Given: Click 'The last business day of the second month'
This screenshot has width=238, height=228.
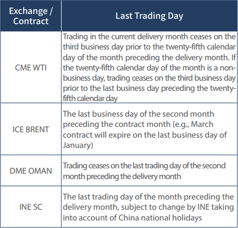Looking at the screenshot, I should (139, 114).
